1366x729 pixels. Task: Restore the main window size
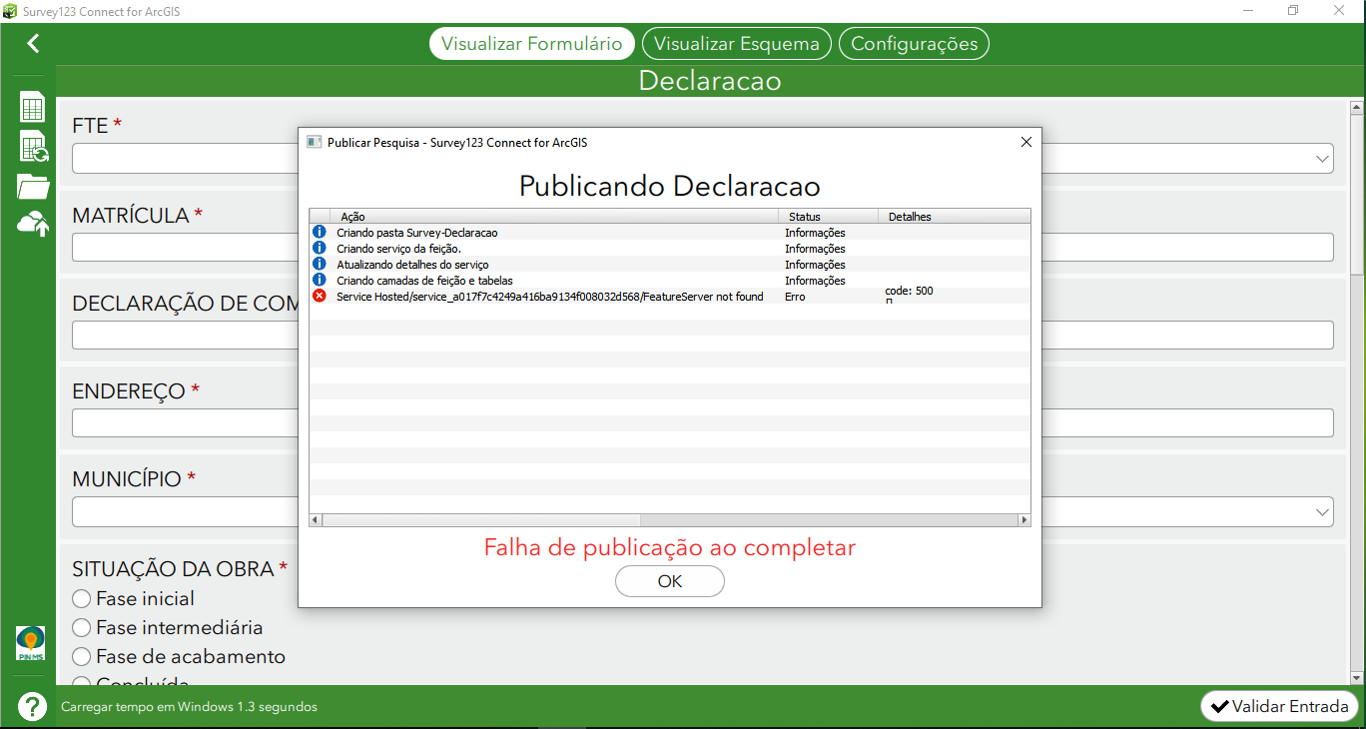point(1293,11)
